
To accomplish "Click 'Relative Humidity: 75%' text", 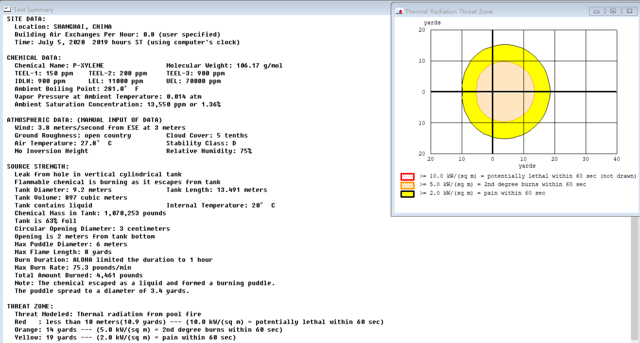I will [209, 151].
